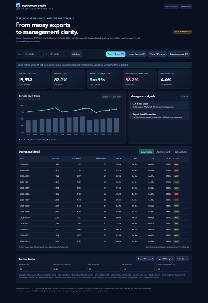Image resolution: width=208 pixels, height=303 pixels.
Task: Select the Abandon Rate 4.0% card
Action: [175, 79]
